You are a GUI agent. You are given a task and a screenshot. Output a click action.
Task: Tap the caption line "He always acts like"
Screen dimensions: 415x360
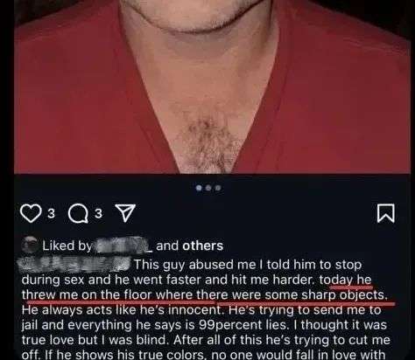[x=201, y=310]
